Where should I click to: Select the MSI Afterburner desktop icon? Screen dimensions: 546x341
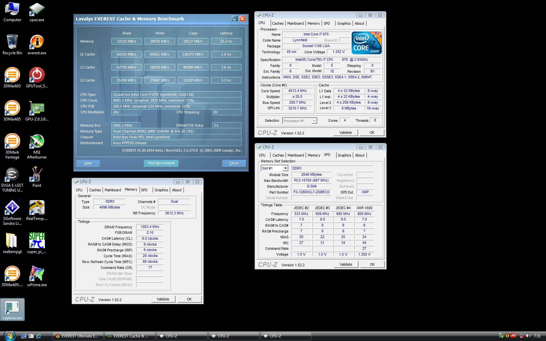click(x=37, y=146)
